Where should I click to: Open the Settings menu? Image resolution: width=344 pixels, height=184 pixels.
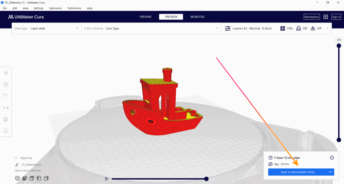[x=39, y=8]
